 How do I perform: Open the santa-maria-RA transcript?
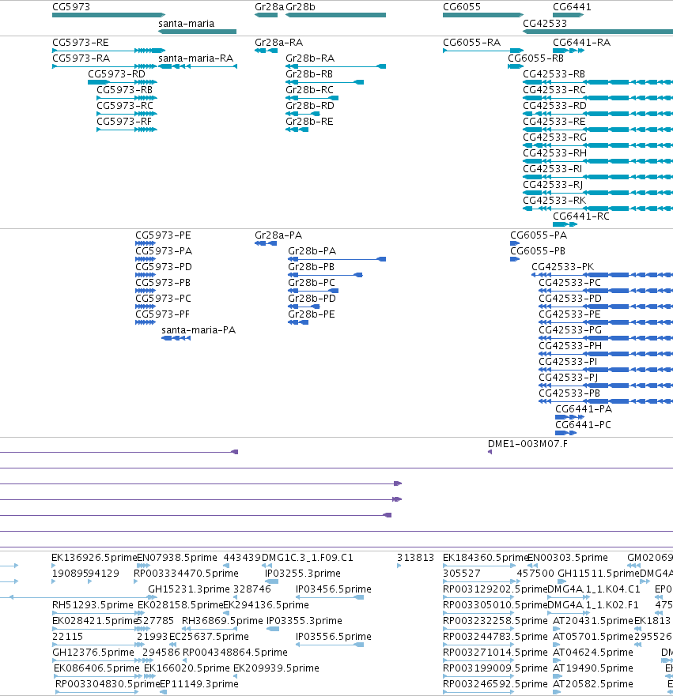click(196, 58)
